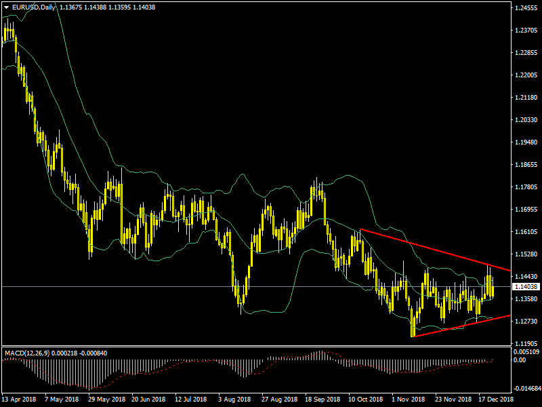542x407 pixels.
Task: Click the 1.16105 price axis label
Action: [525, 232]
